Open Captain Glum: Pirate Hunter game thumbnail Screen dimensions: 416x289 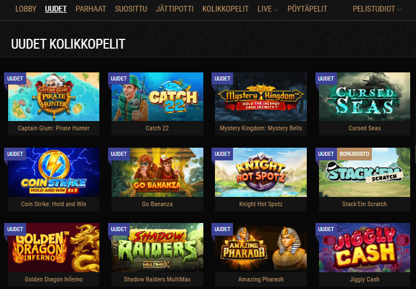pos(53,97)
